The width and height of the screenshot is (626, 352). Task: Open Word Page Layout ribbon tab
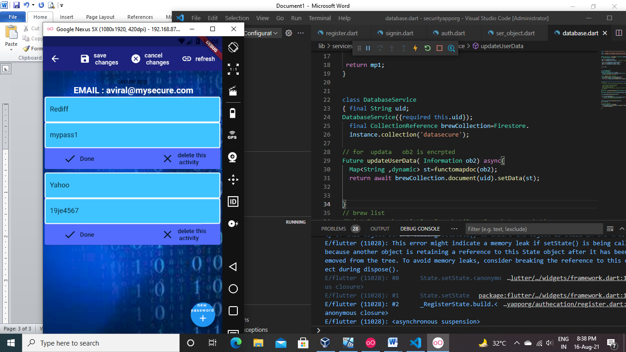click(x=100, y=17)
